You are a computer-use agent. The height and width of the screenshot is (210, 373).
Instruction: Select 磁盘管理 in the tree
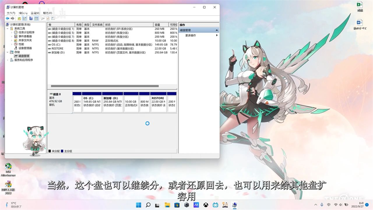click(24, 56)
